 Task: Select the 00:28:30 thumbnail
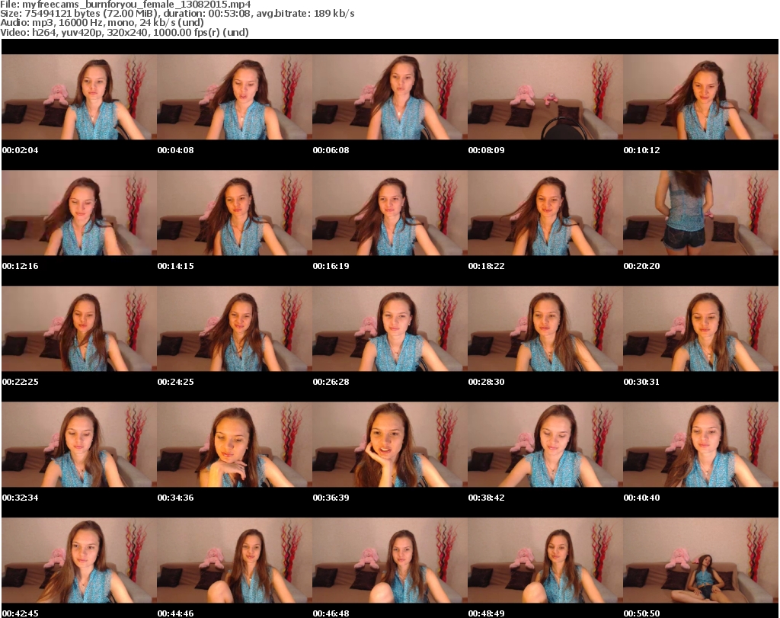pos(545,329)
